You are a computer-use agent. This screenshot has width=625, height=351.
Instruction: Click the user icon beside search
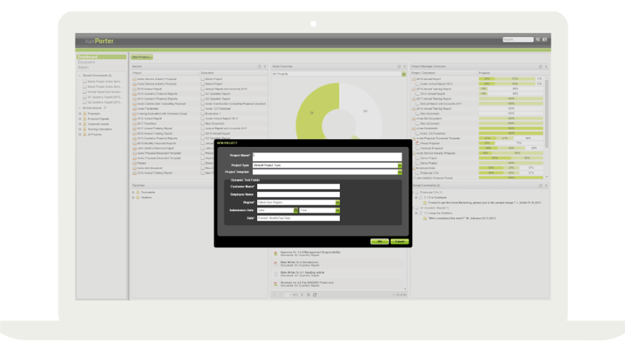pos(545,40)
